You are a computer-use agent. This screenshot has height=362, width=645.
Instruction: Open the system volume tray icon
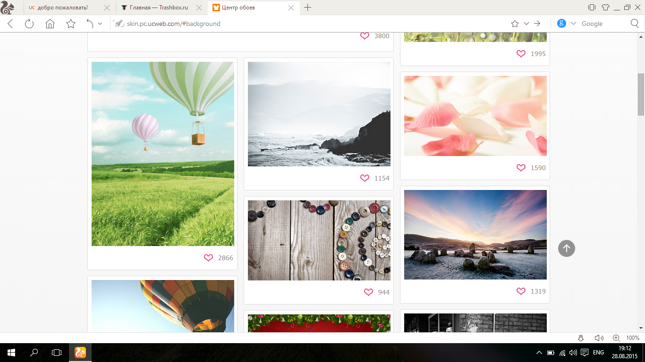pyautogui.click(x=573, y=353)
